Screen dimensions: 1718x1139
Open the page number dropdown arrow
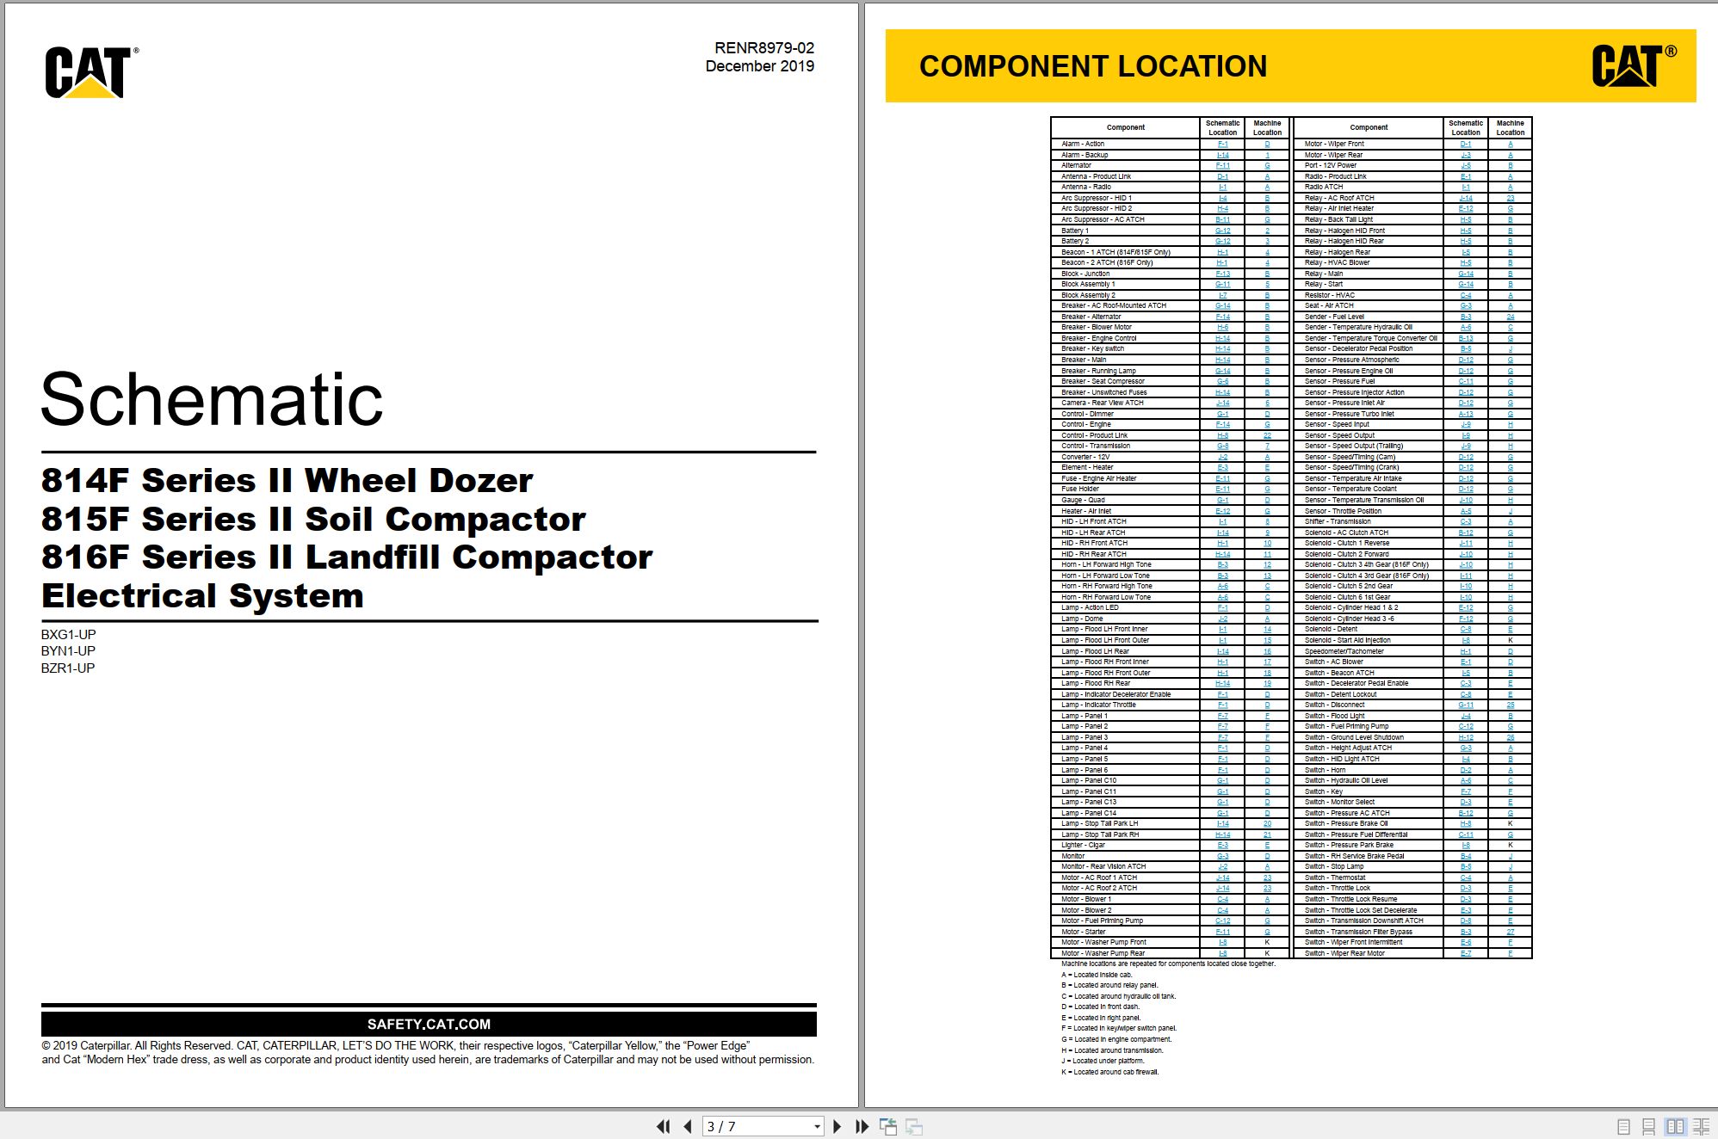817,1127
